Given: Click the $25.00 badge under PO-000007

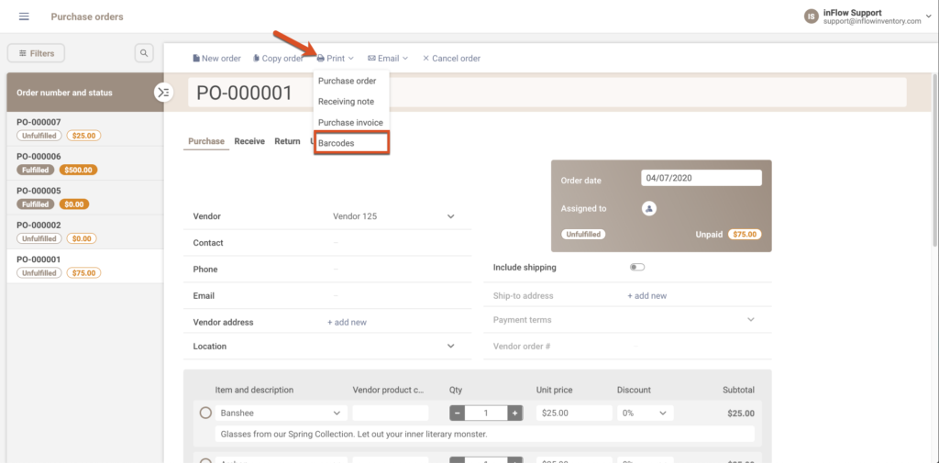Looking at the screenshot, I should [83, 136].
